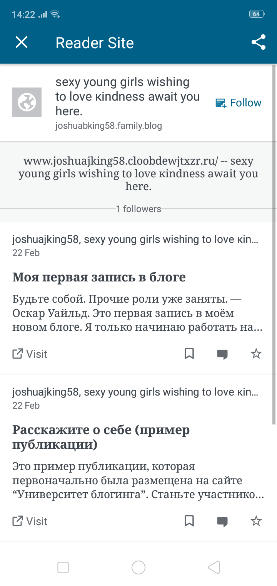Viewport: 277px width, 586px height.
Task: Star the 'Расскажите о себе' post
Action: click(256, 522)
